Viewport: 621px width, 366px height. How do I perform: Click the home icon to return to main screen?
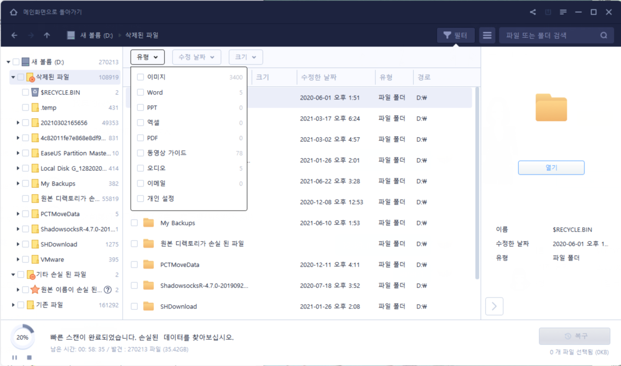click(x=14, y=12)
